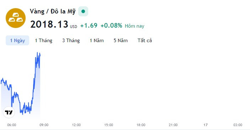Image resolution: width=250 pixels, height=130 pixels.
Task: Click the 12:00 time axis label
Action: [x=76, y=125]
